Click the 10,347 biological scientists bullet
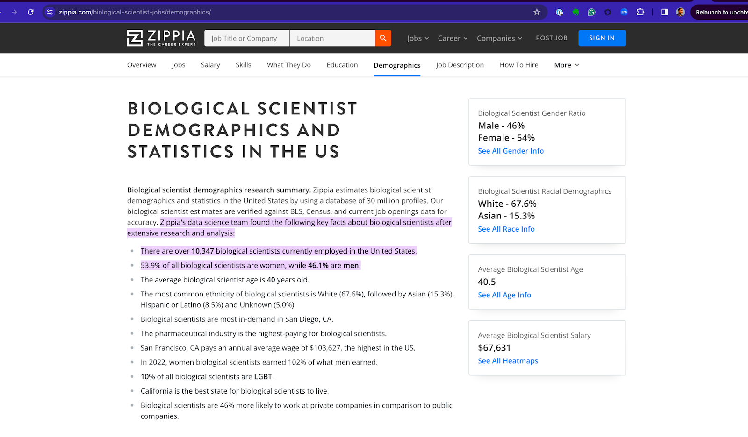Viewport: 748px width, 437px height. 279,251
